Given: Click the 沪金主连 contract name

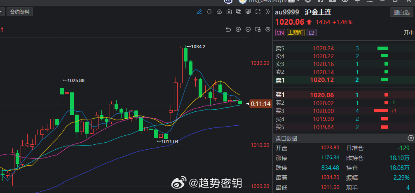Looking at the screenshot, I should [318, 12].
